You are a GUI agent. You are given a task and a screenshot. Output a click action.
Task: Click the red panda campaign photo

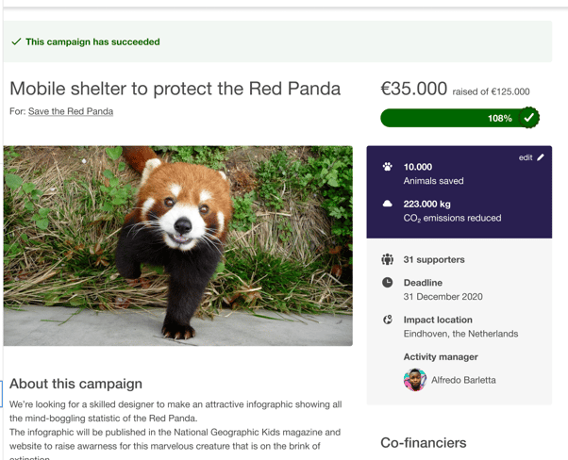click(178, 245)
